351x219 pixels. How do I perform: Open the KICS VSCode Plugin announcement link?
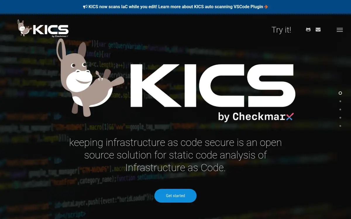(x=175, y=7)
